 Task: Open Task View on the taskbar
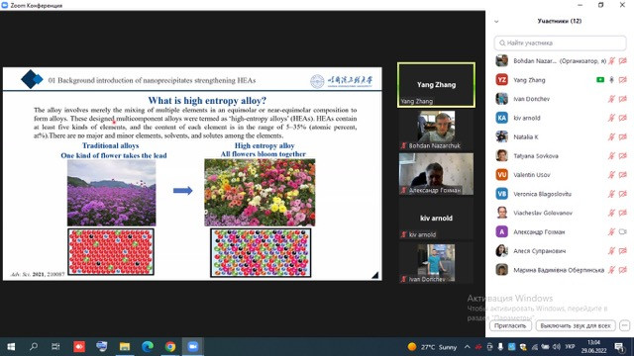coord(55,347)
